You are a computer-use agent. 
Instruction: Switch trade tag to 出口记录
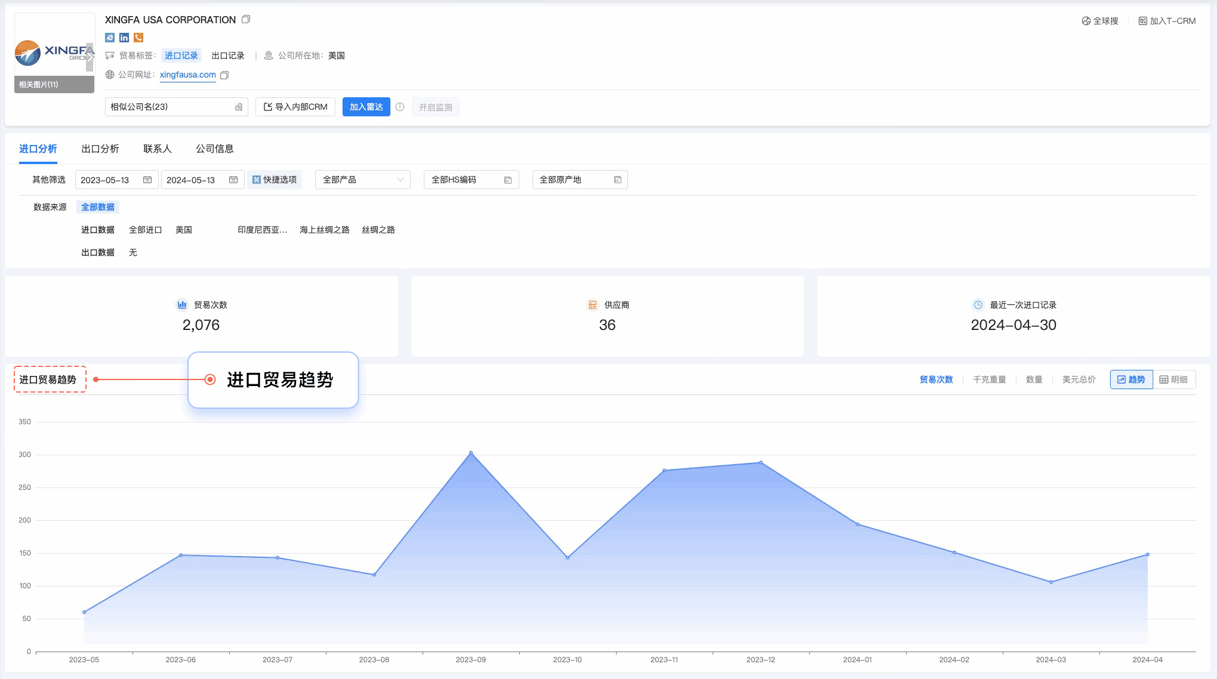tap(228, 55)
